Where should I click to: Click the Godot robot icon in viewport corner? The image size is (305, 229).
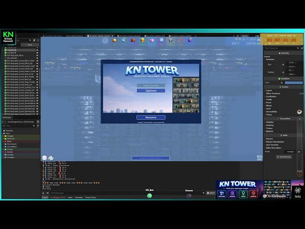[x=44, y=157]
